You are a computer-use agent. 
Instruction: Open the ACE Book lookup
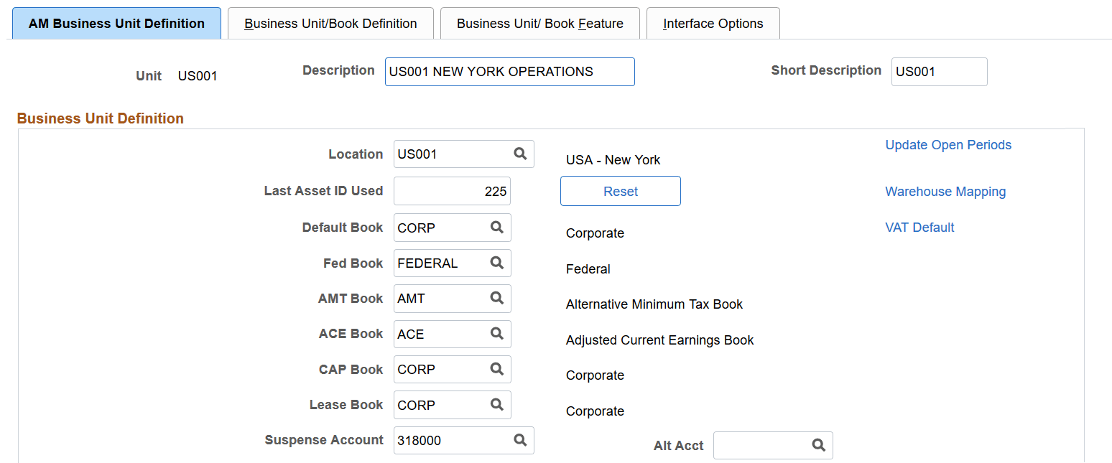[497, 334]
